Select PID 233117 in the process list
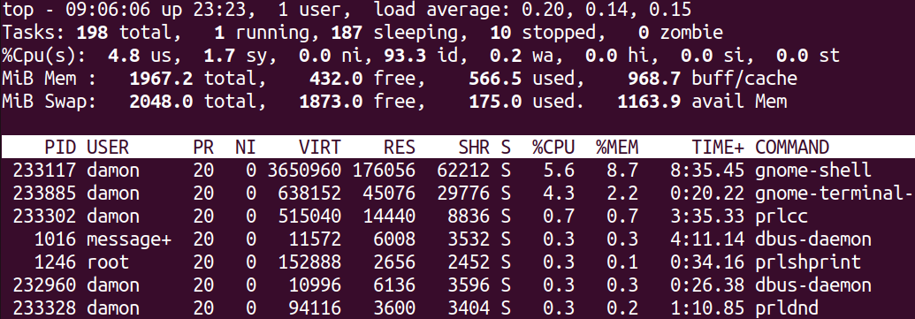915x319 pixels. 45,171
